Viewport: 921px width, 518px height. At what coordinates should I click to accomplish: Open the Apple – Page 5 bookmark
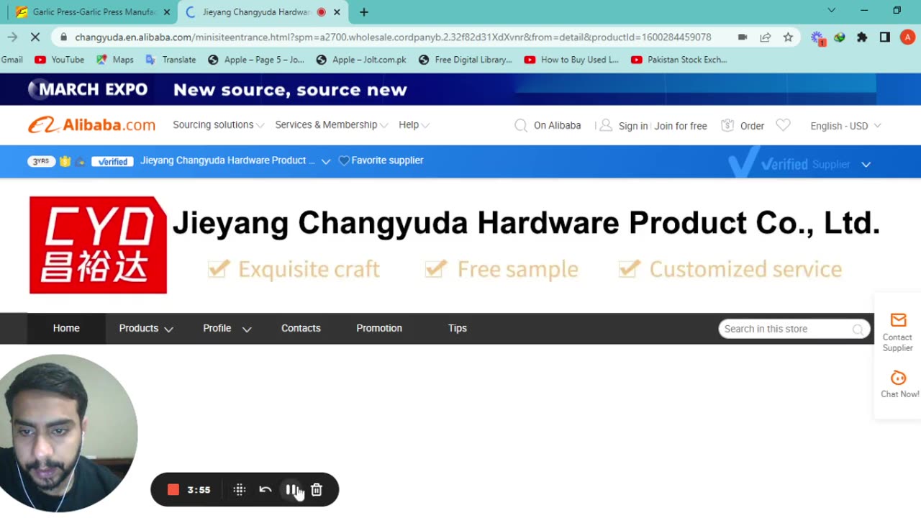tap(256, 60)
